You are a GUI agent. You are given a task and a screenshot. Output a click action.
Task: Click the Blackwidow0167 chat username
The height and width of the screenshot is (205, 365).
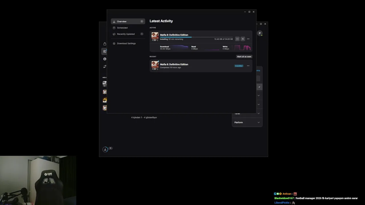284,198
